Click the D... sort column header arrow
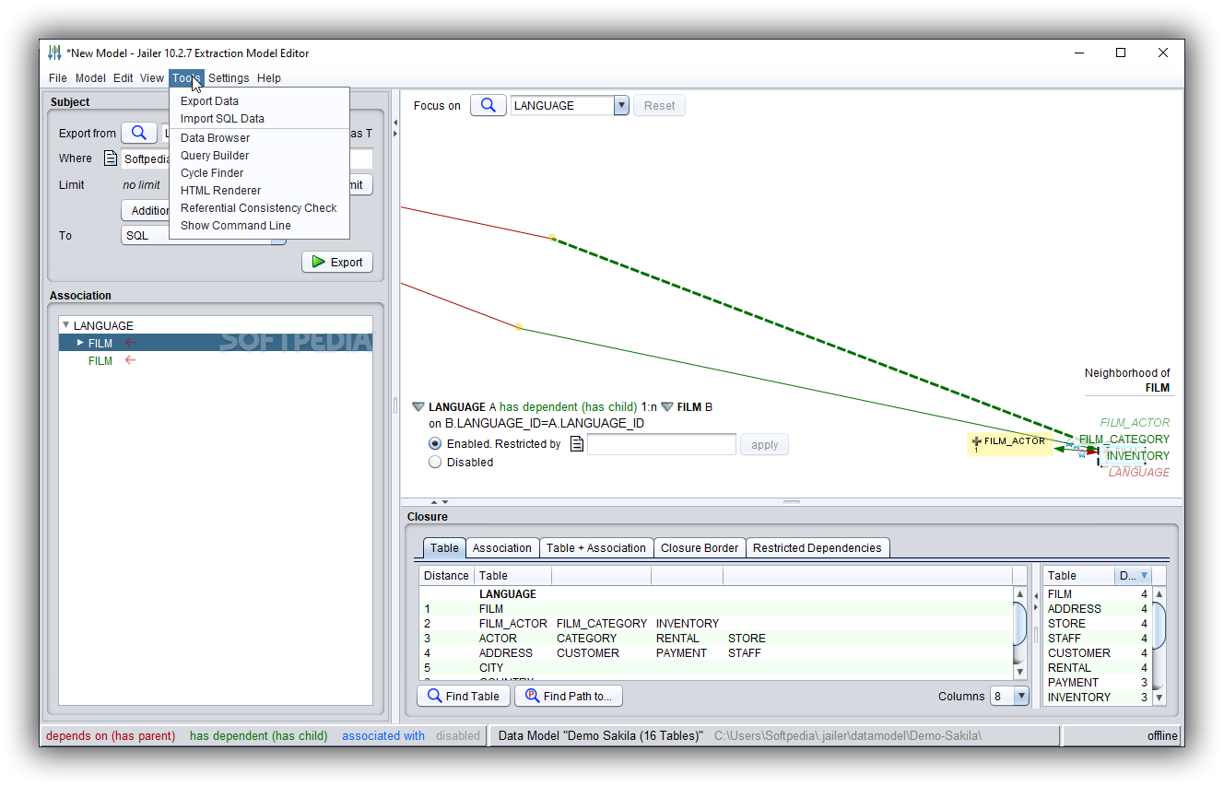The width and height of the screenshot is (1224, 786). (1145, 575)
